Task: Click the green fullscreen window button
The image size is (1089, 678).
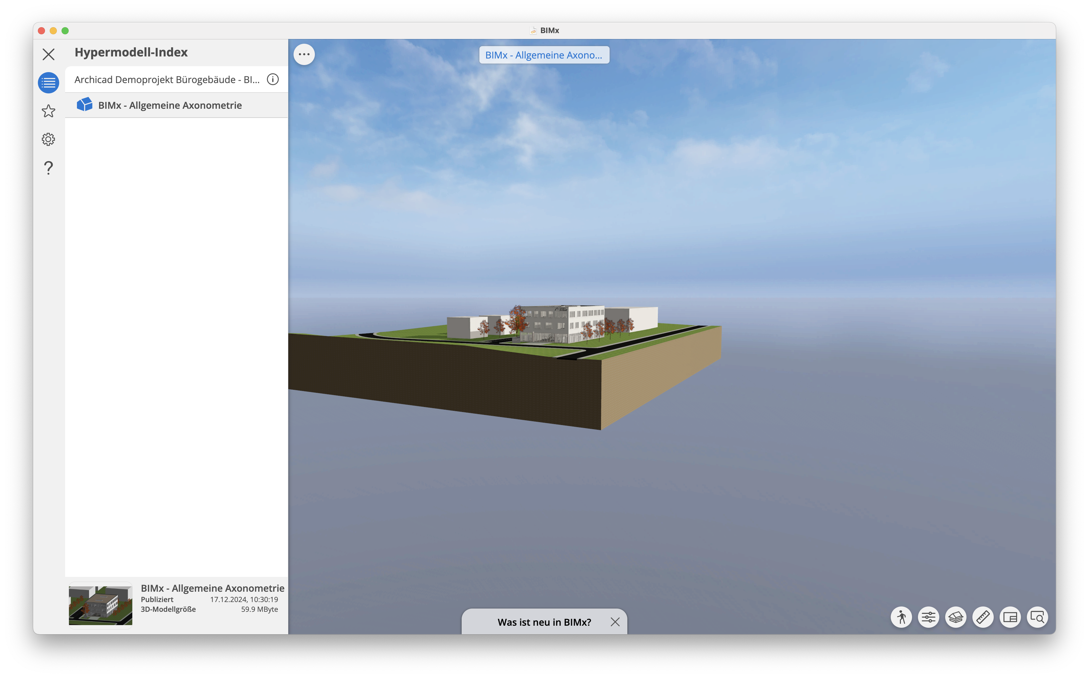Action: click(x=65, y=30)
